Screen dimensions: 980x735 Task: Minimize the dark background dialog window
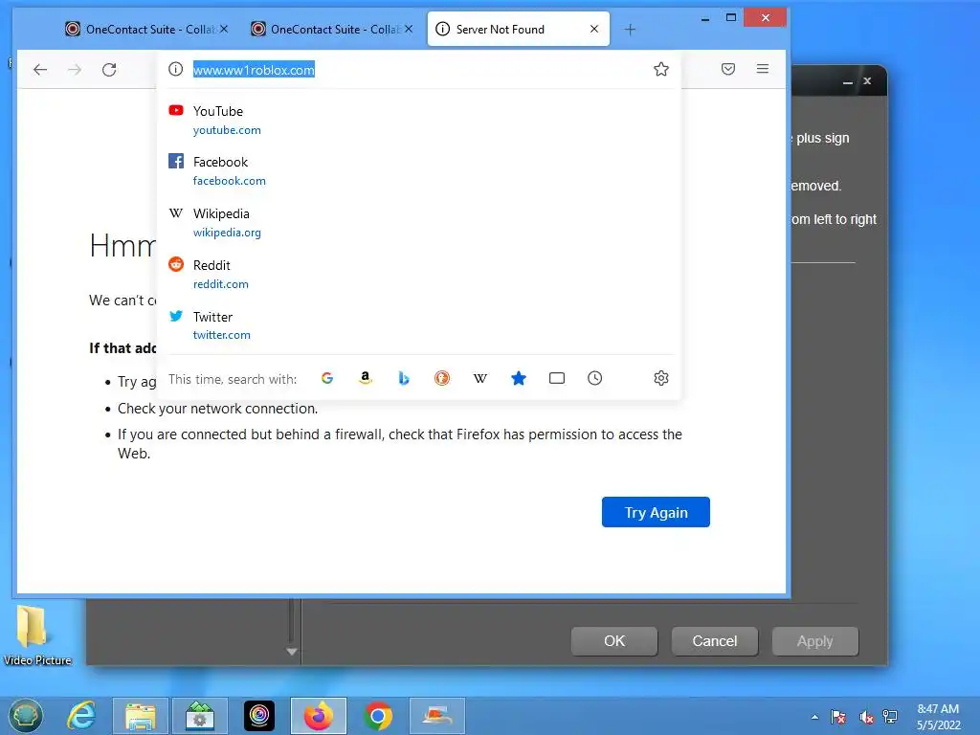coord(848,82)
